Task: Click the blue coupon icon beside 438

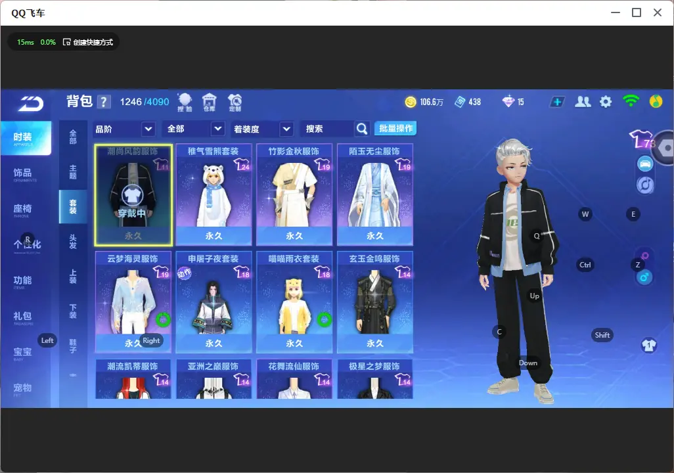Action: 460,102
